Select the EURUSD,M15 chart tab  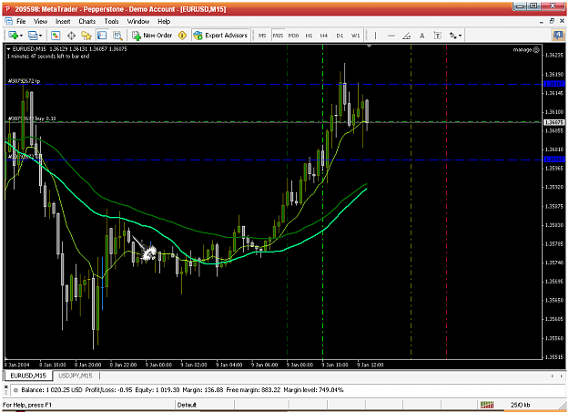(x=28, y=376)
